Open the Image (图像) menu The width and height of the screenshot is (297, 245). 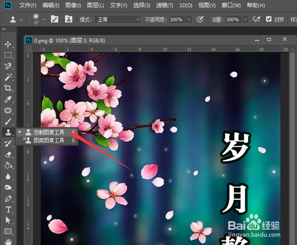pos(73,5)
